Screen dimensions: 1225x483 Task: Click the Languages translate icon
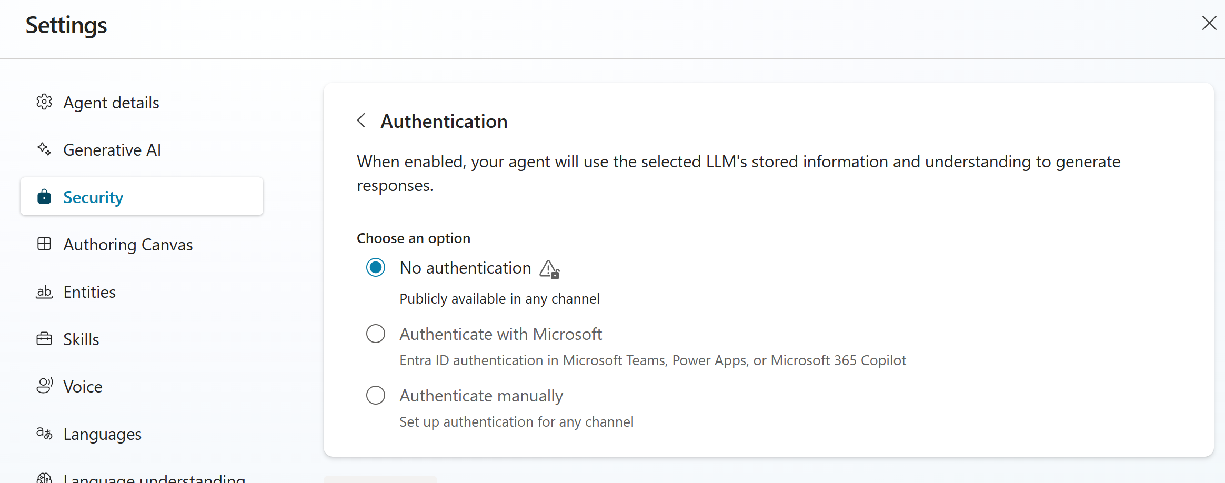[44, 434]
